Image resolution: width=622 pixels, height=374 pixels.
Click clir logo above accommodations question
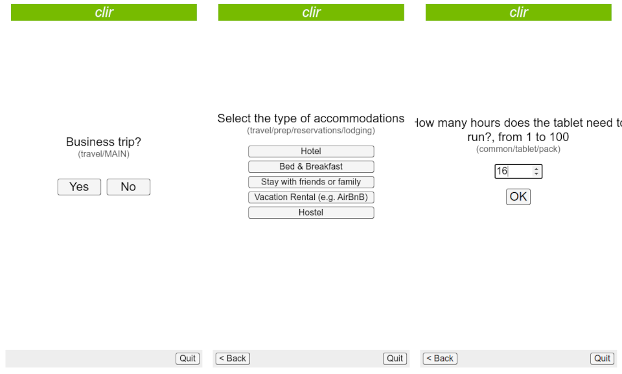click(x=311, y=12)
